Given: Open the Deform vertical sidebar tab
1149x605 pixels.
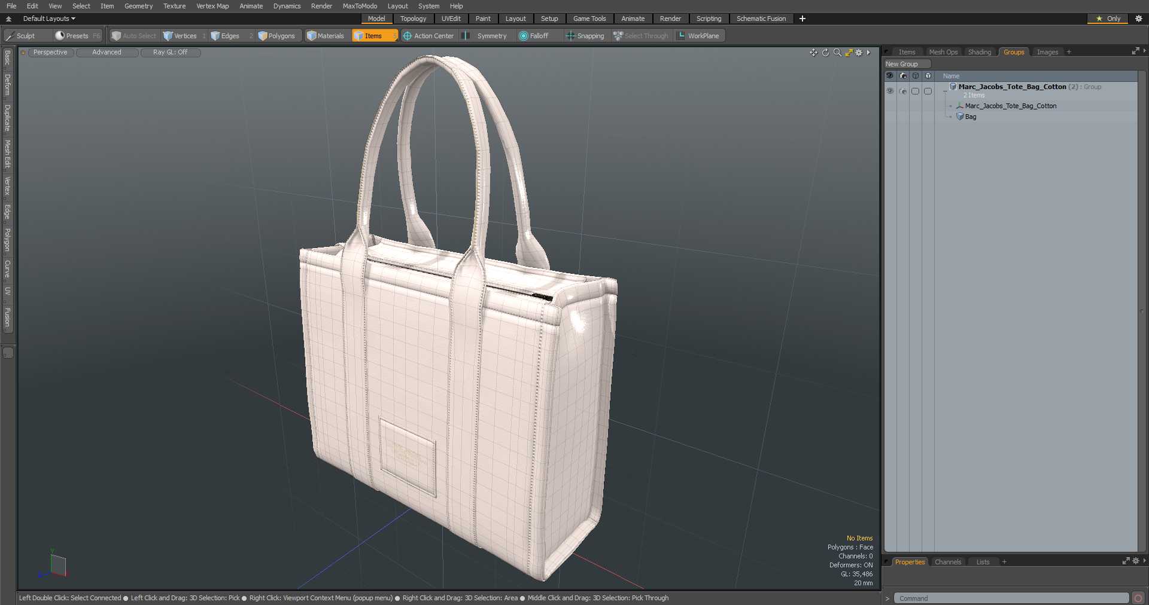Looking at the screenshot, I should pyautogui.click(x=8, y=85).
